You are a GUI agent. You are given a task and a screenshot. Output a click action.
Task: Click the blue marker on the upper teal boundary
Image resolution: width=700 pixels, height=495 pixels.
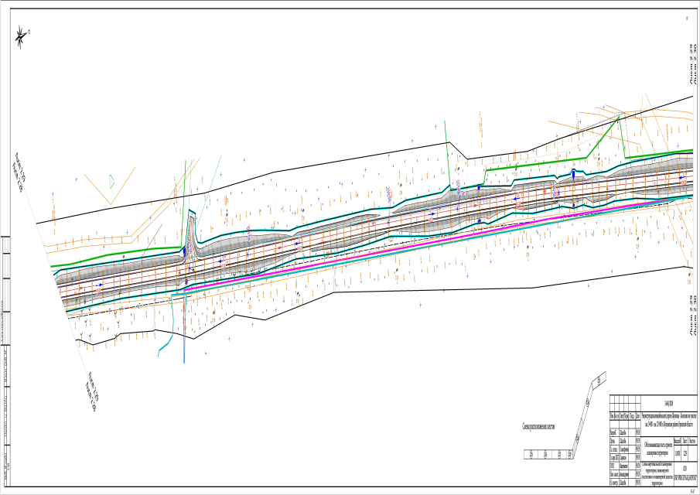point(573,174)
